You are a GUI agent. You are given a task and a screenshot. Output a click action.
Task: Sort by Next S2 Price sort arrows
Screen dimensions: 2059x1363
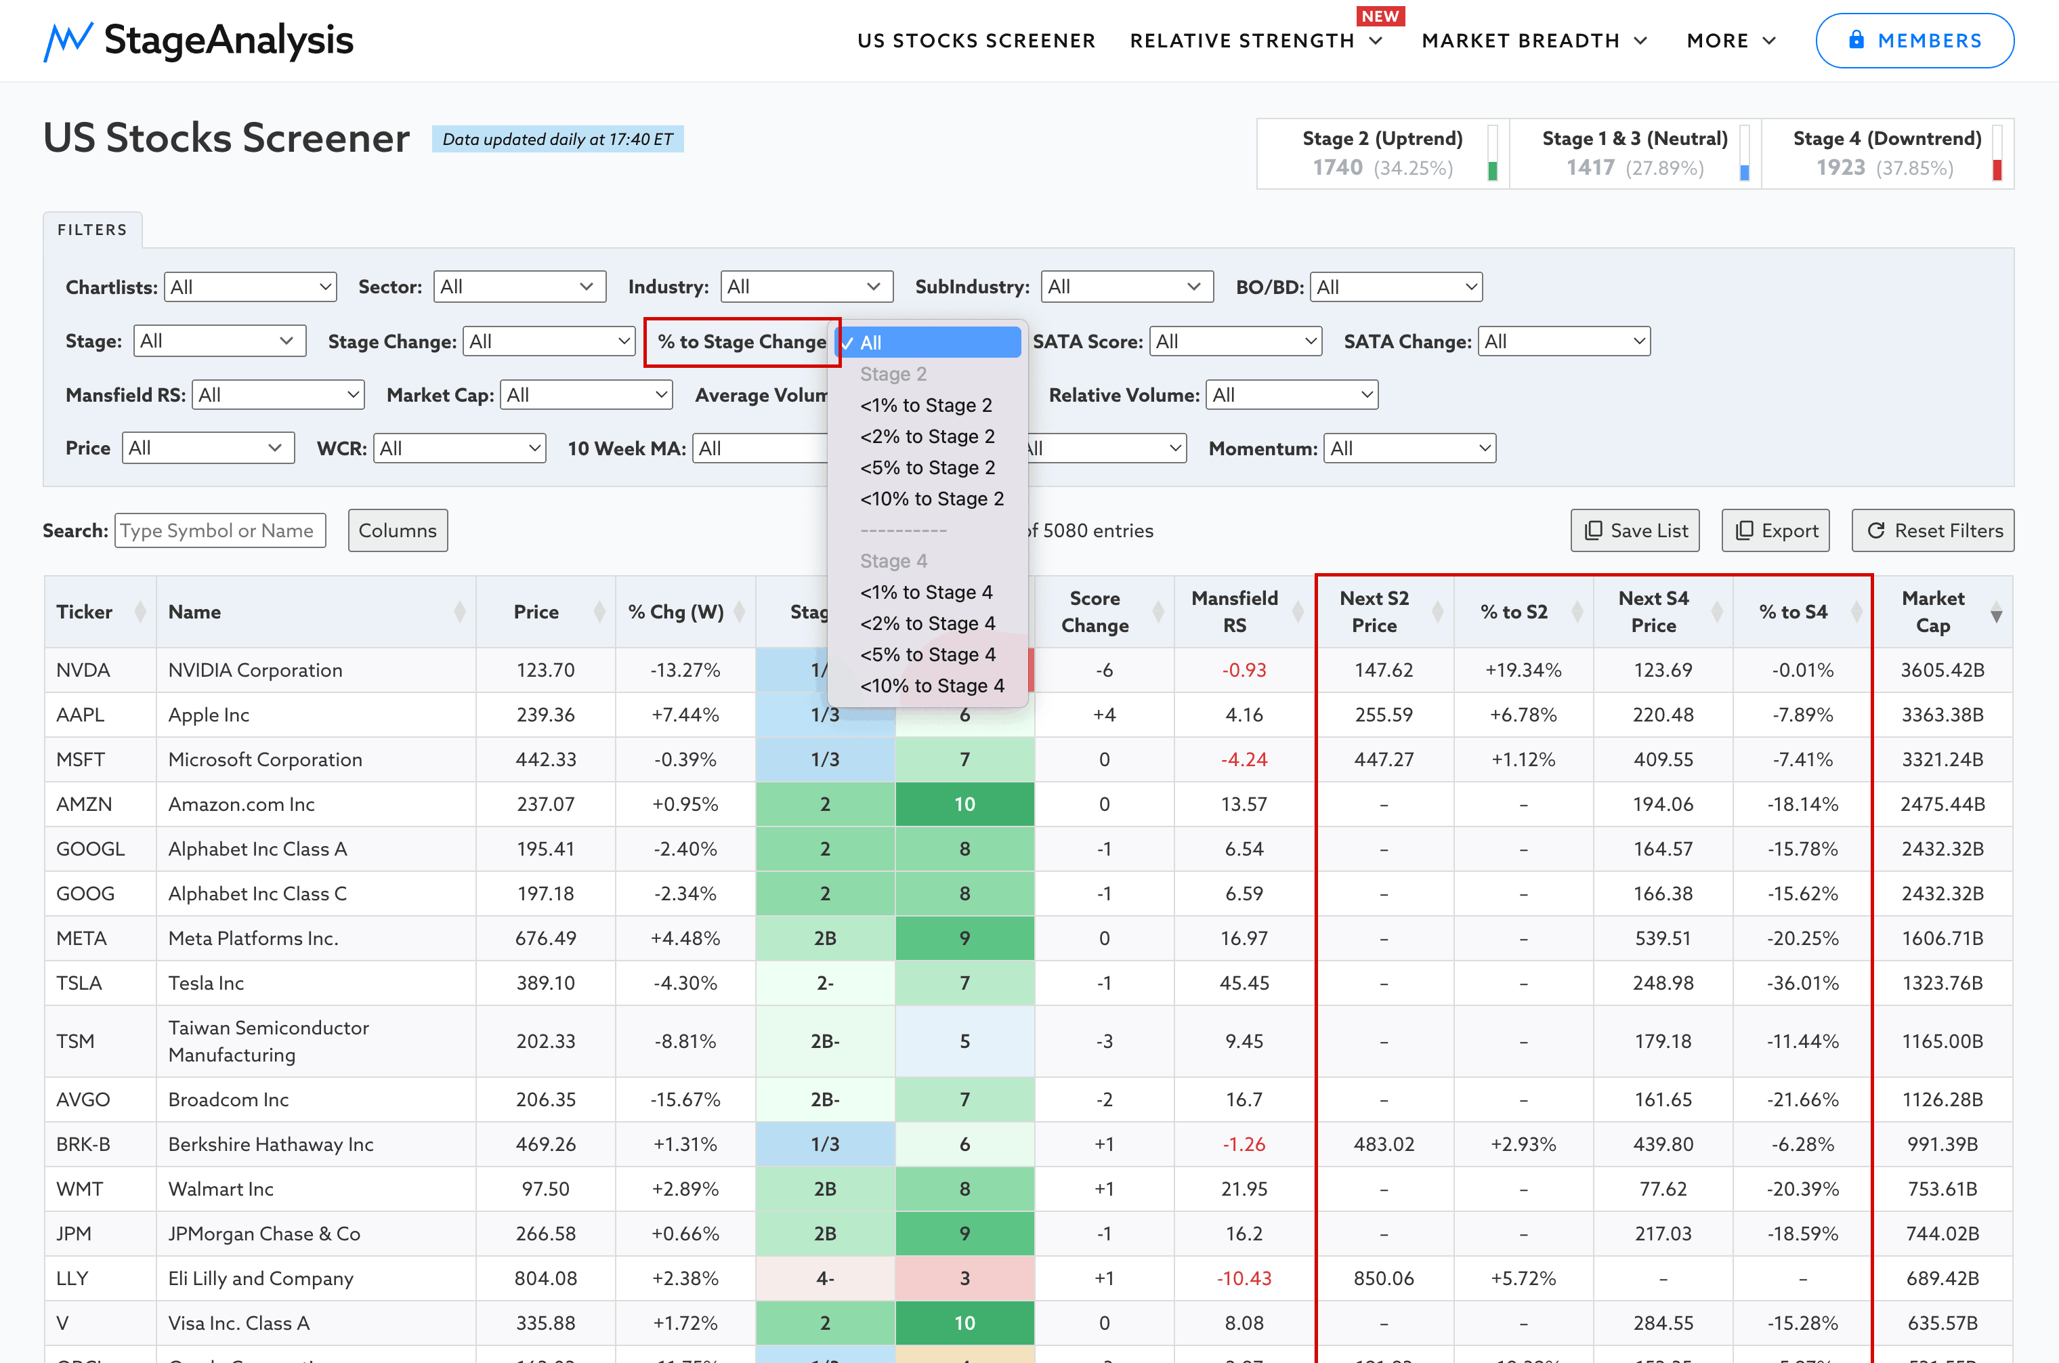[1437, 612]
